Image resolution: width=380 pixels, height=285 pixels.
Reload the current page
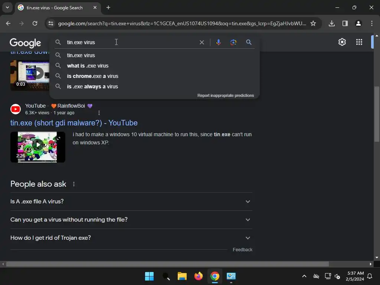pos(35,23)
